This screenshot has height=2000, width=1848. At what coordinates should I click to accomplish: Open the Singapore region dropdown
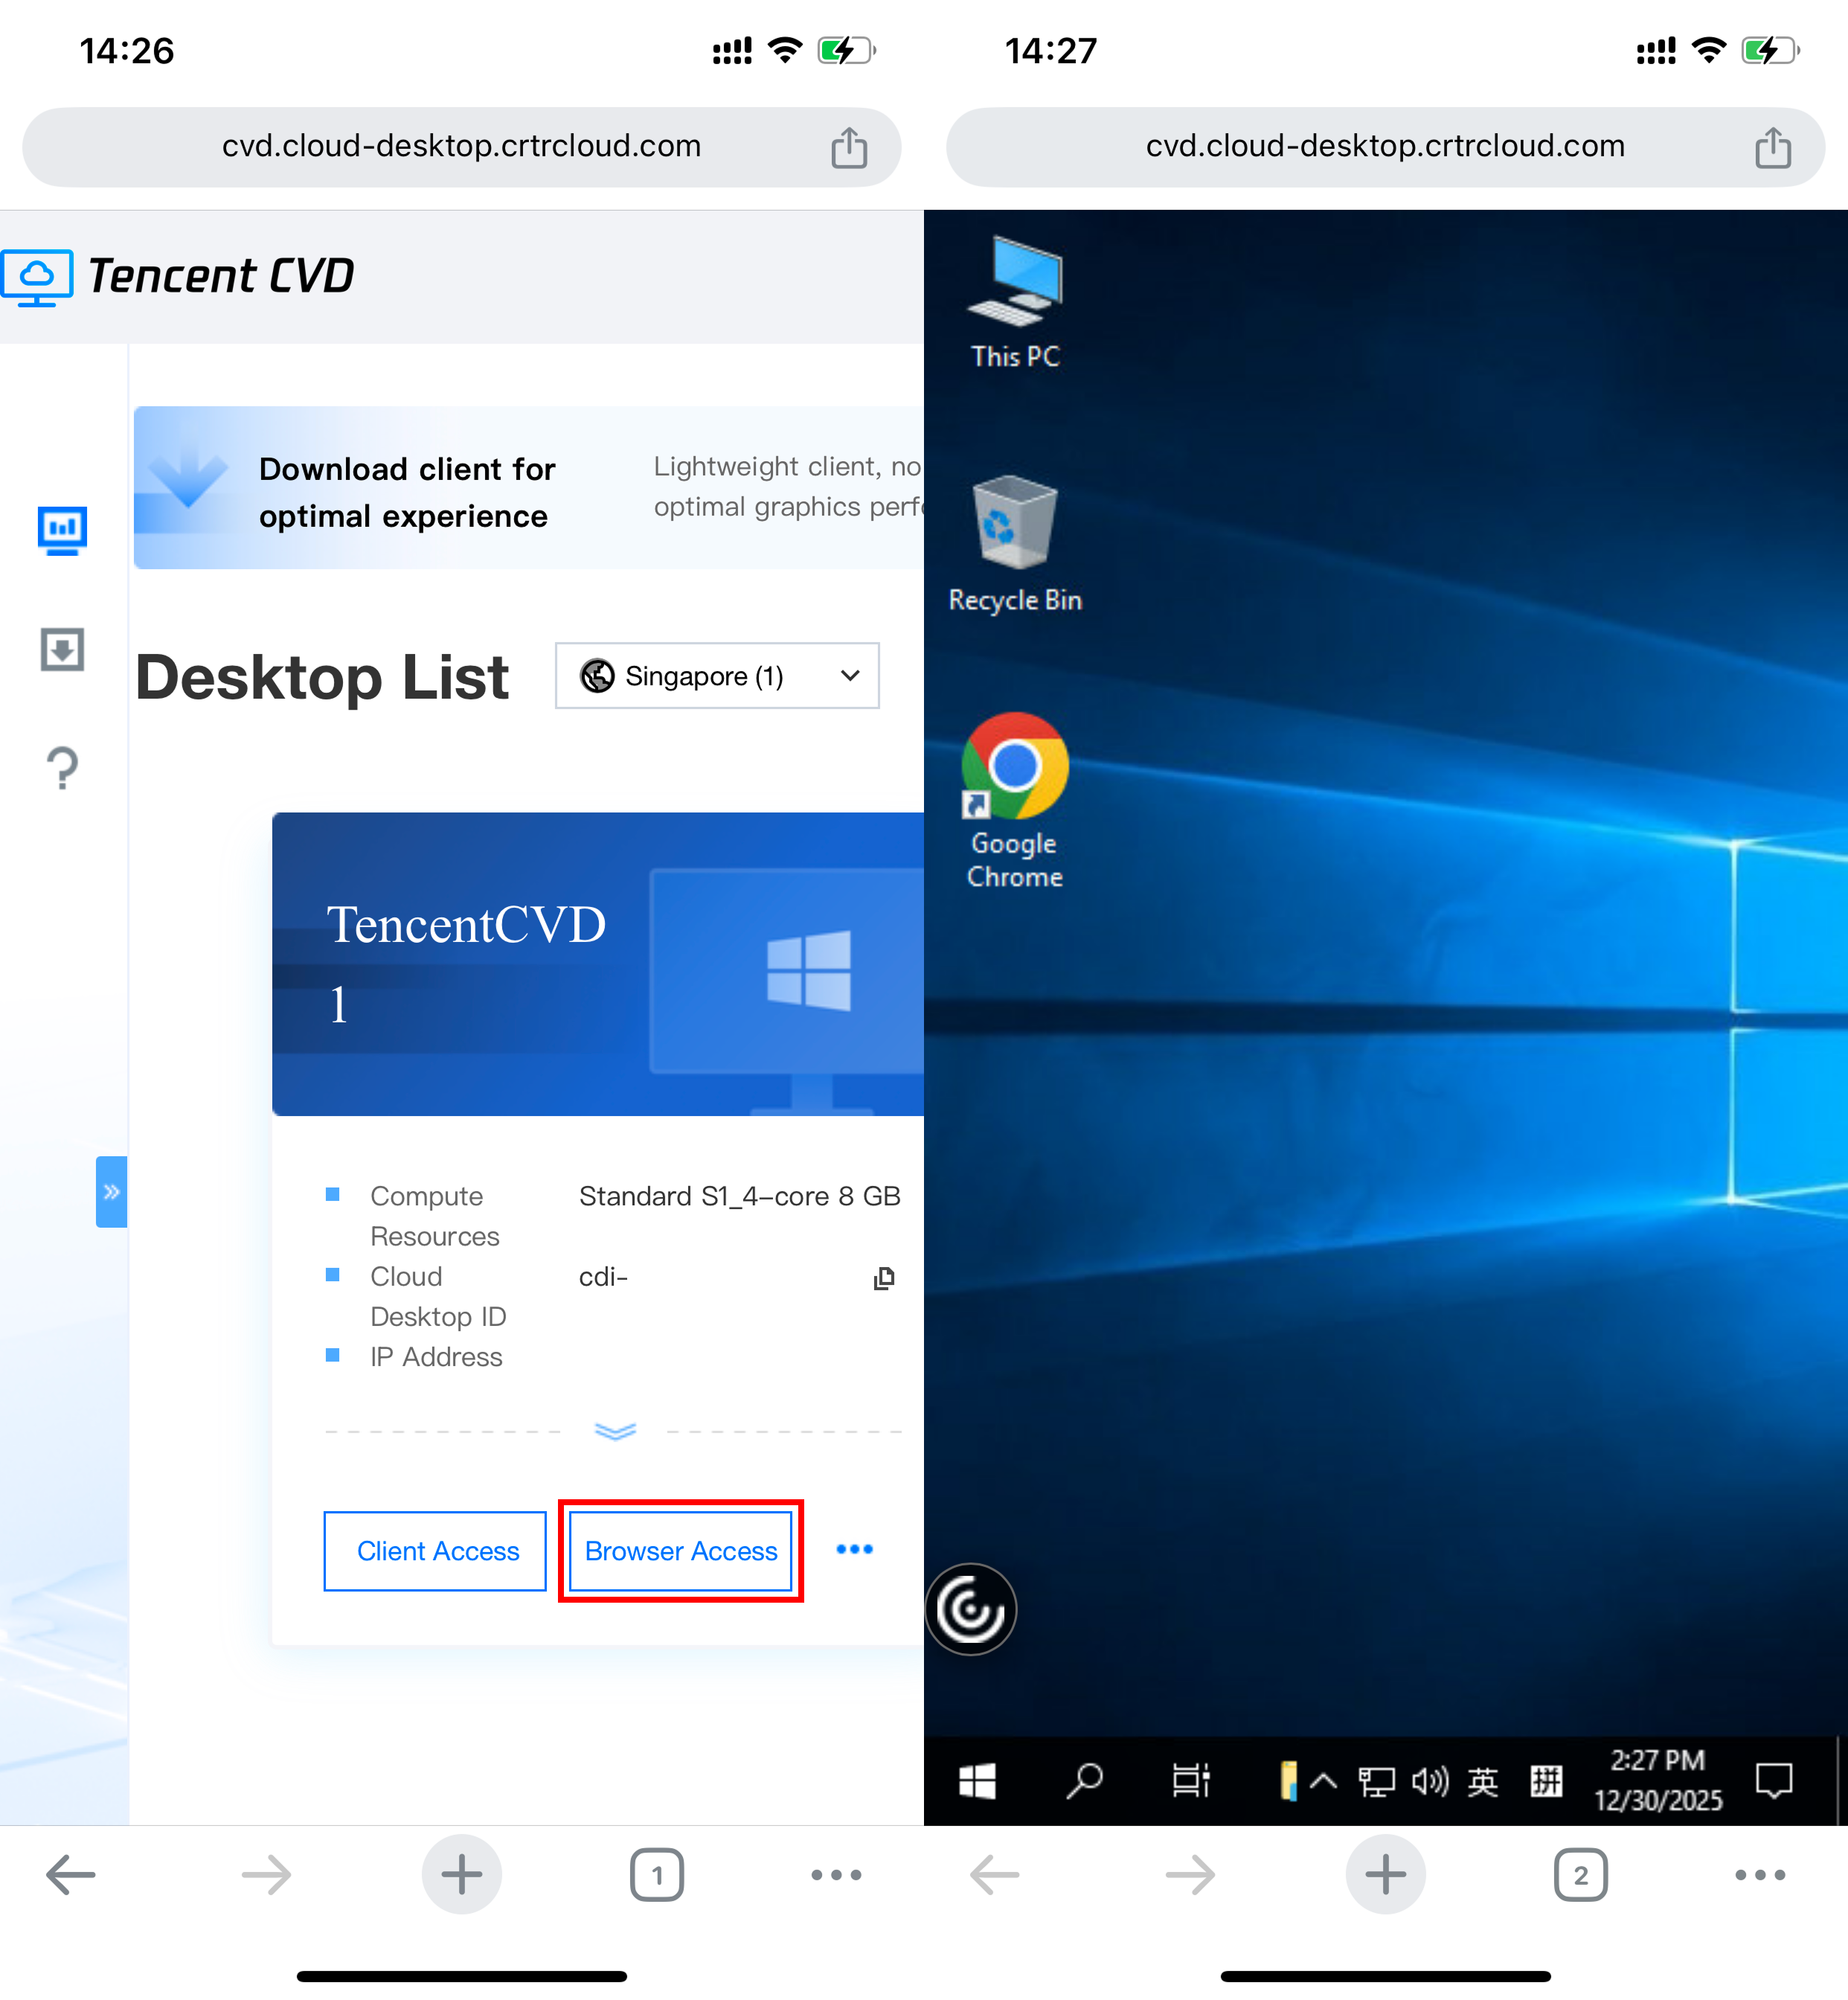716,676
